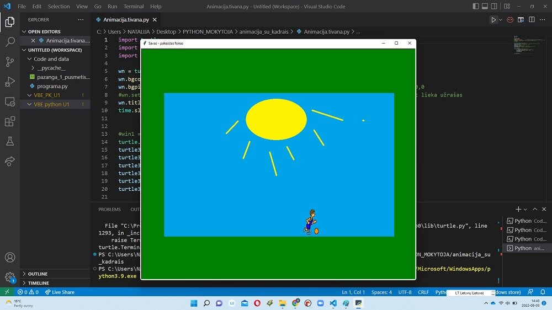Open the Extensions view
This screenshot has height=310, width=552.
pyautogui.click(x=9, y=121)
